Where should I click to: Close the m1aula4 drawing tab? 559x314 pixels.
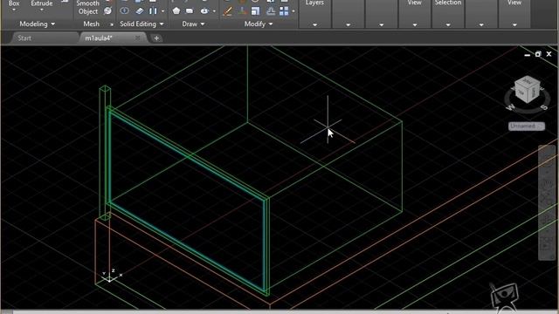137,38
